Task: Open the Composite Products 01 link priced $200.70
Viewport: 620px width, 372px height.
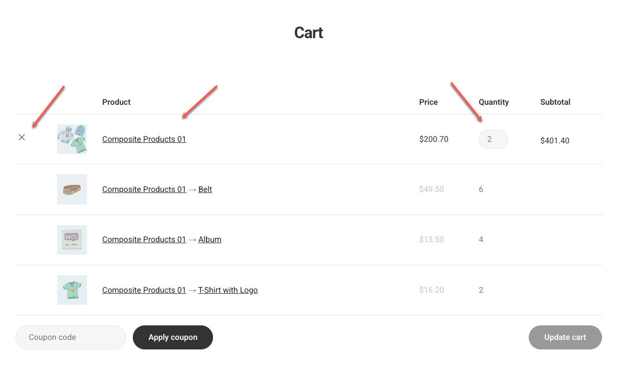Action: pyautogui.click(x=144, y=139)
